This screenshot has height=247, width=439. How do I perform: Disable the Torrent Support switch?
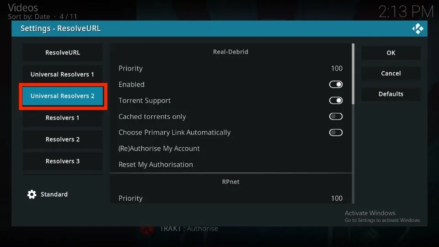coord(336,100)
